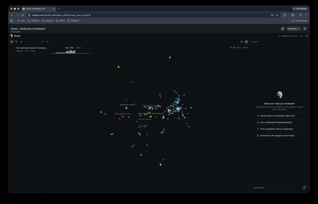Click the '3' count above map
The width and height of the screenshot is (318, 204).
click(x=239, y=48)
